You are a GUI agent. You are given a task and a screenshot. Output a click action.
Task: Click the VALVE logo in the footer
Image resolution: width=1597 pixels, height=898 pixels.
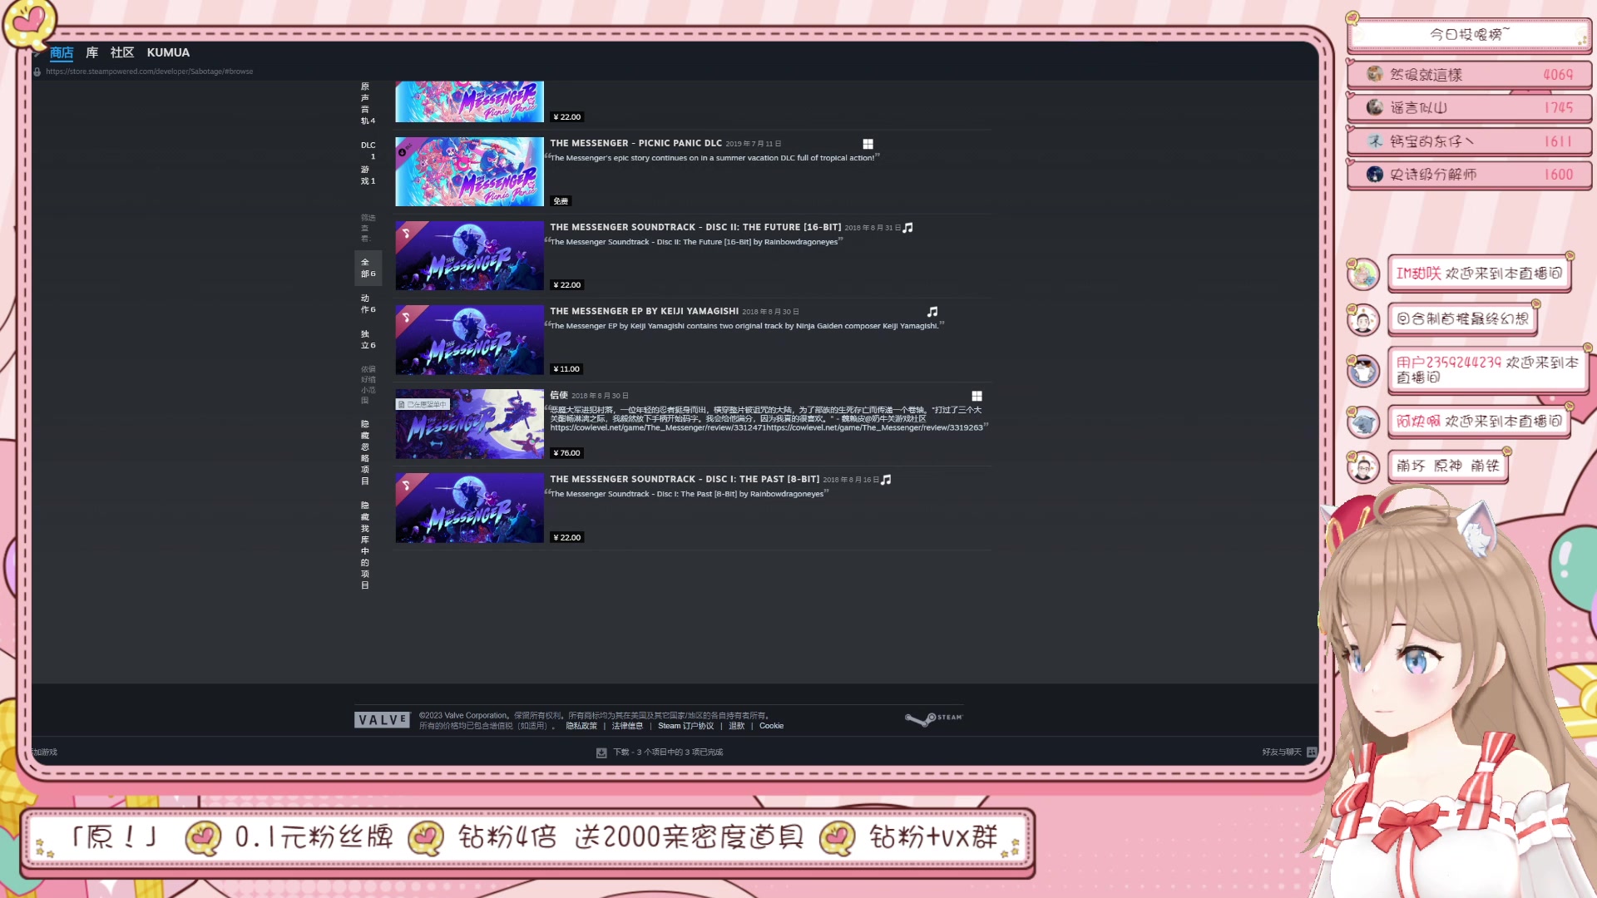click(383, 720)
